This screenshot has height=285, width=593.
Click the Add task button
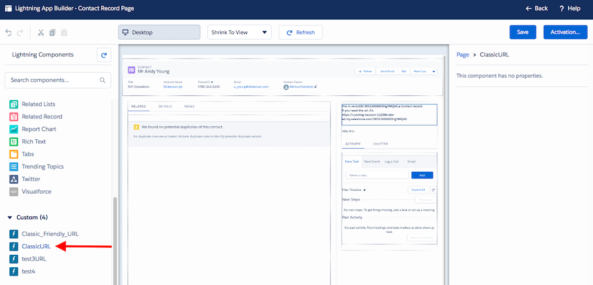coord(422,175)
